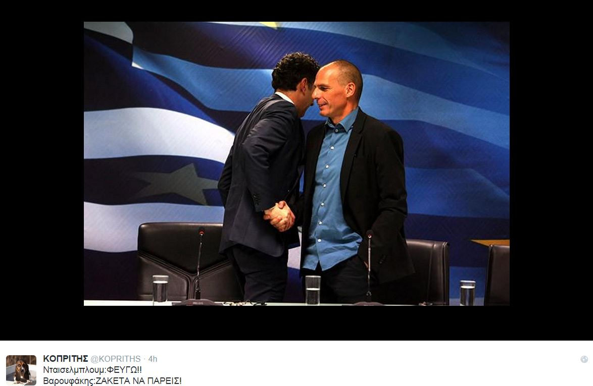The width and height of the screenshot is (593, 386).
Task: Click the empty leather chair on left
Action: (181, 261)
